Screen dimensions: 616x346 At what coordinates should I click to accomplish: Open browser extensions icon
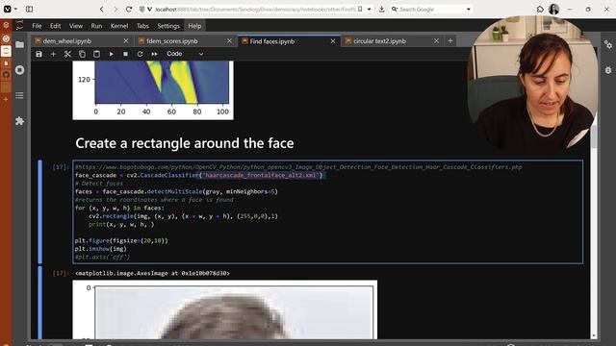pyautogui.click(x=540, y=9)
